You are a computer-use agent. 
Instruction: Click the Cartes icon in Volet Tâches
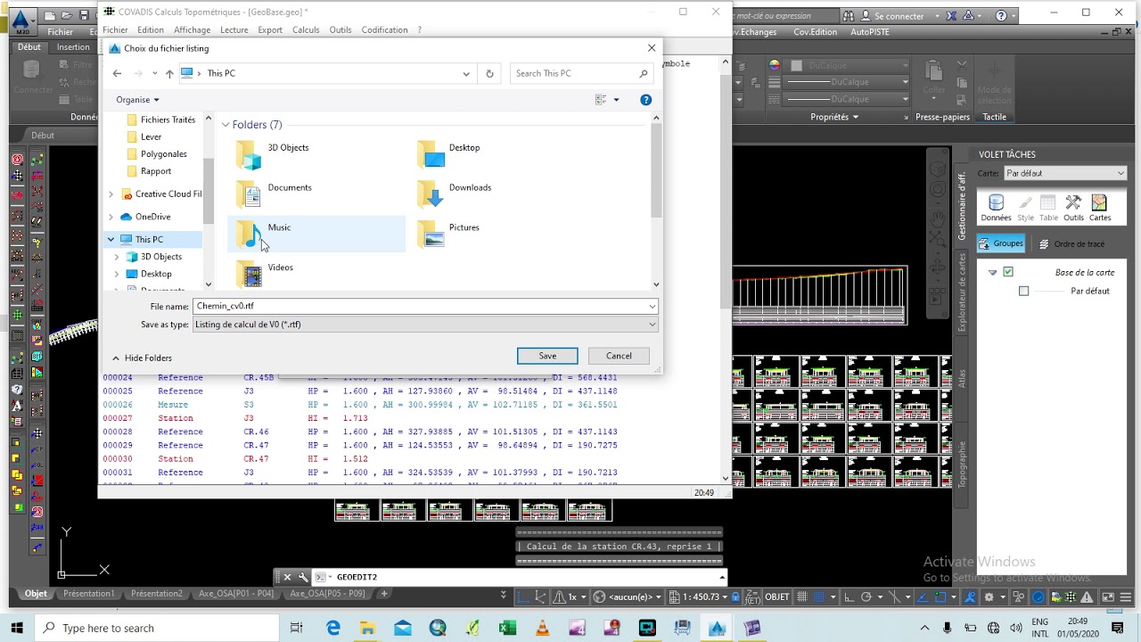pos(1100,208)
